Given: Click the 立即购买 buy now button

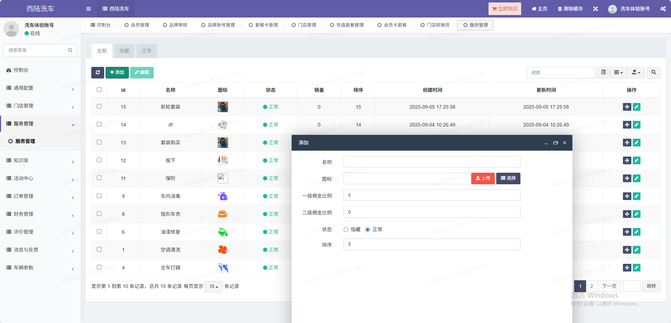Looking at the screenshot, I should click(505, 9).
